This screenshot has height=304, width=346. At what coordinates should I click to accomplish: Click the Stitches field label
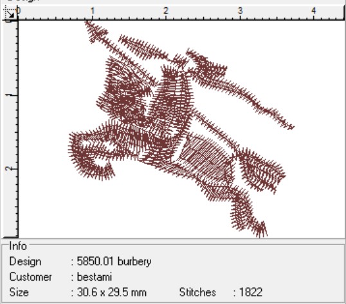(x=197, y=292)
